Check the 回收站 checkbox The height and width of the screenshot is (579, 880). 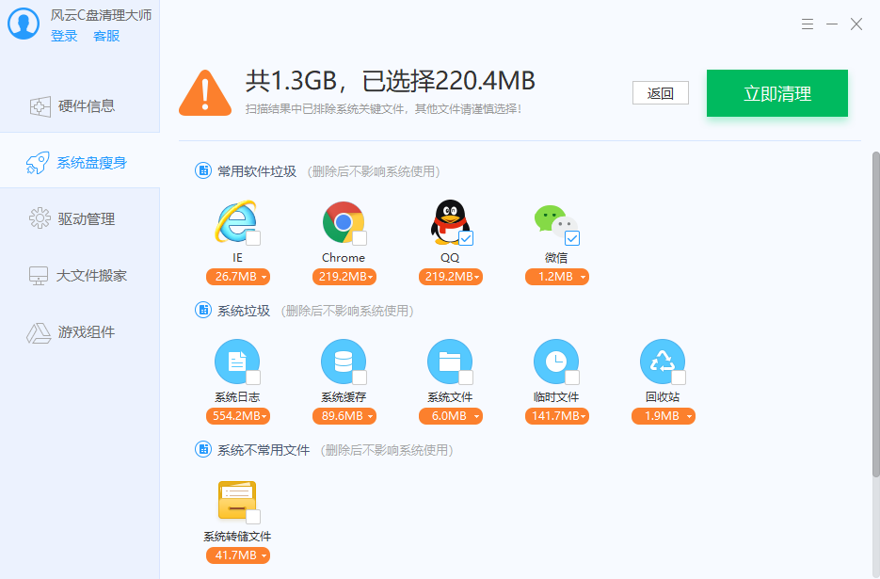pos(680,378)
